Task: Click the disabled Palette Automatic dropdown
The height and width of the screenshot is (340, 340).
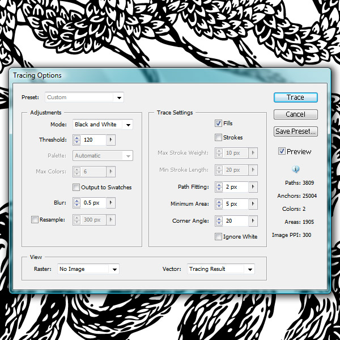Action: point(103,156)
